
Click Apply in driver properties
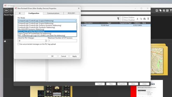point(74,56)
